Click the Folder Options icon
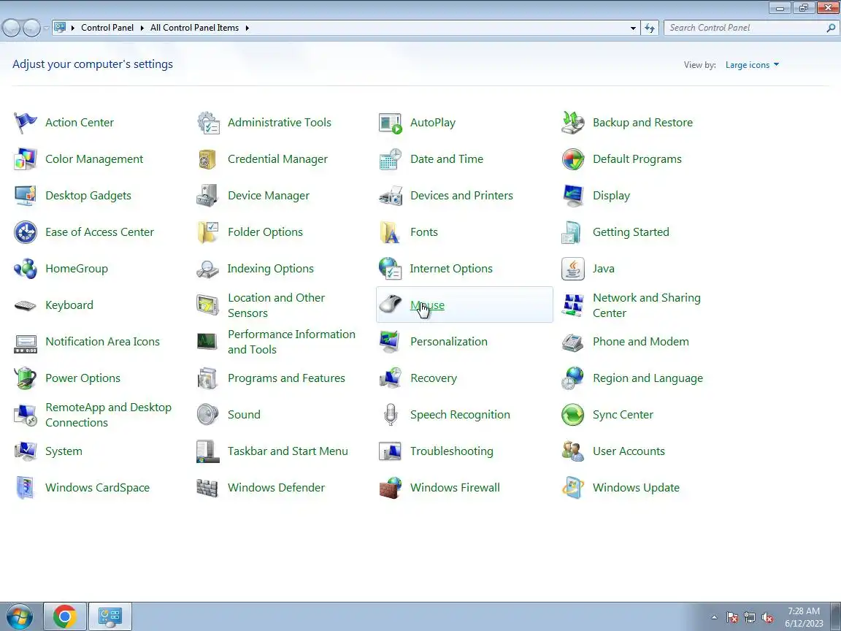841x631 pixels. click(207, 232)
